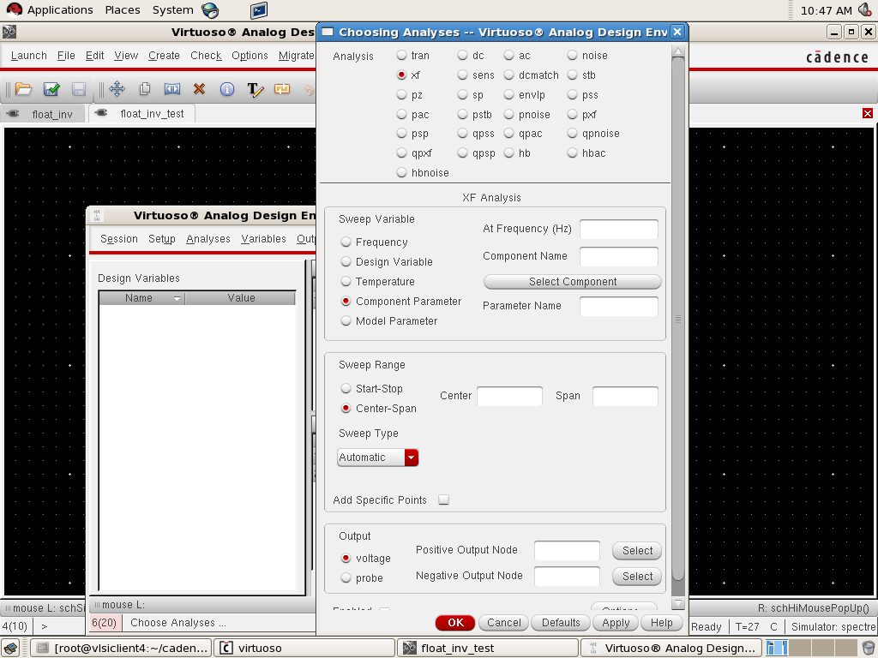This screenshot has height=658, width=878.
Task: Click the volume speaker icon
Action: coord(864,9)
